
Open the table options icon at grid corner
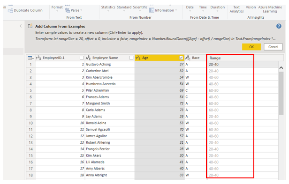point(30,58)
